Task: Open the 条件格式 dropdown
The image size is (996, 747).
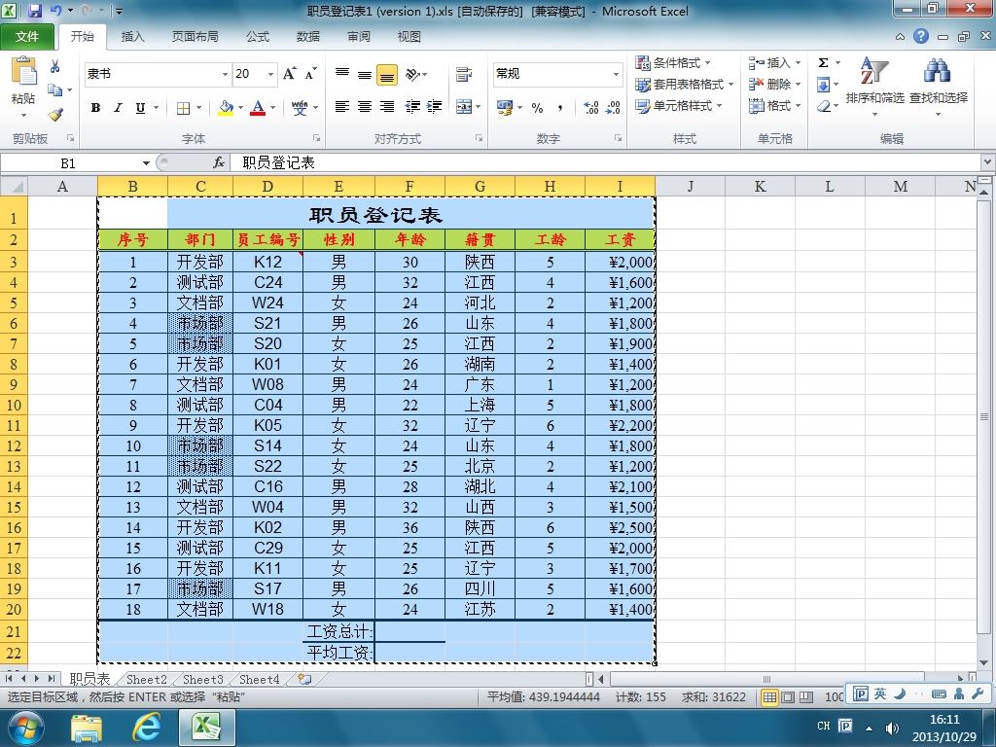Action: tap(673, 63)
